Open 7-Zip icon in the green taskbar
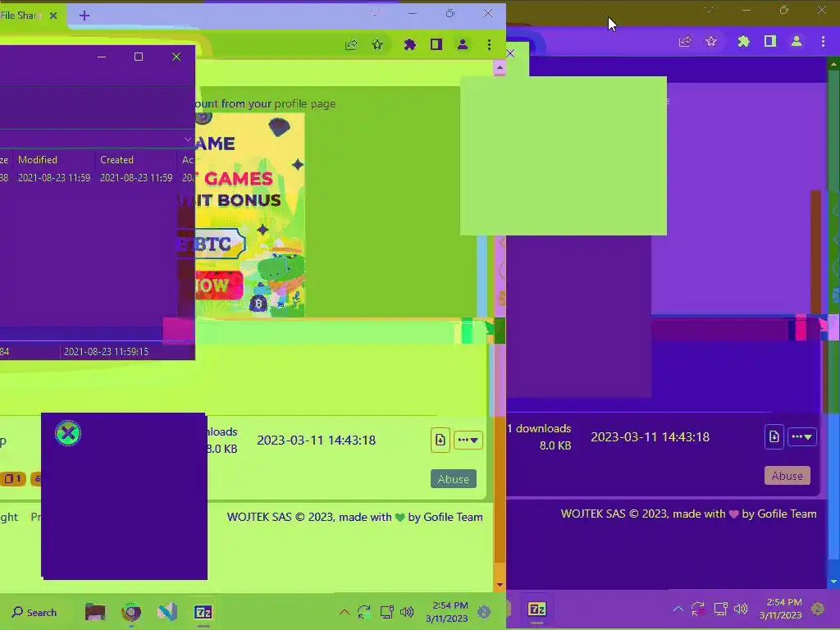Screen dimensions: 840x630 coord(203,612)
